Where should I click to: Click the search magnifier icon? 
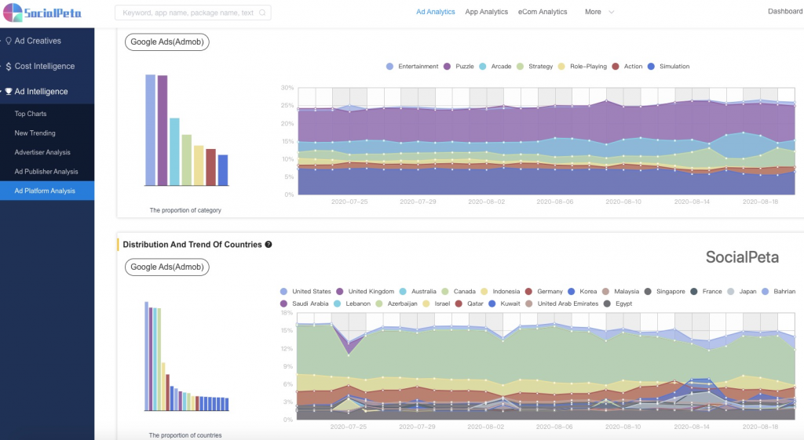262,13
